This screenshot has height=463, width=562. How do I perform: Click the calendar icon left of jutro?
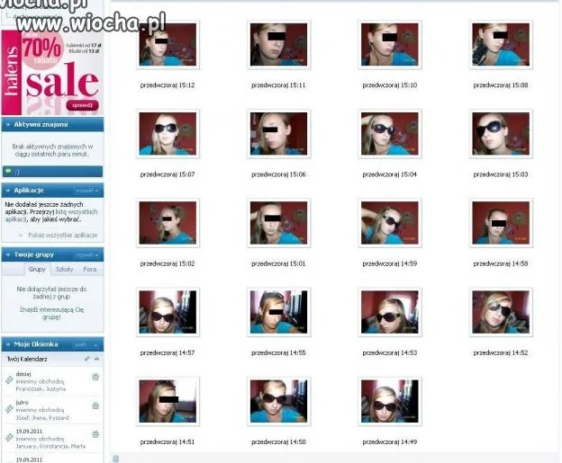[x=9, y=409]
